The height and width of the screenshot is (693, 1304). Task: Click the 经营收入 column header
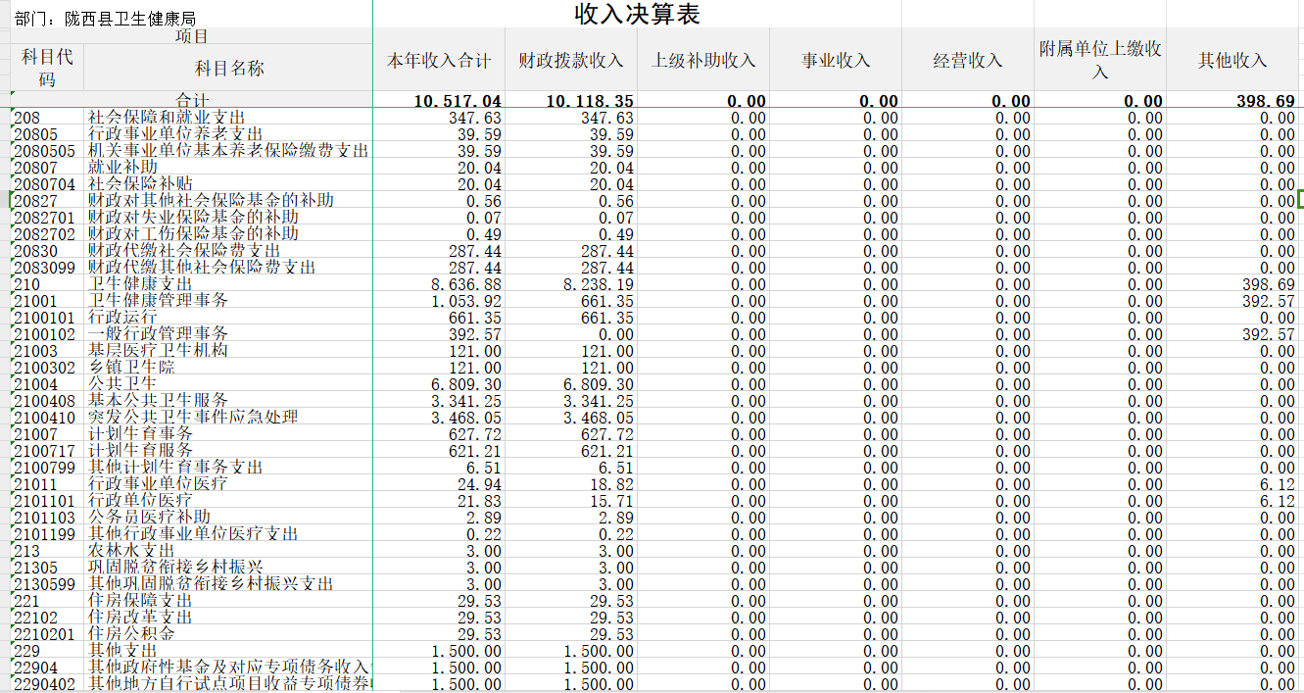click(x=968, y=61)
